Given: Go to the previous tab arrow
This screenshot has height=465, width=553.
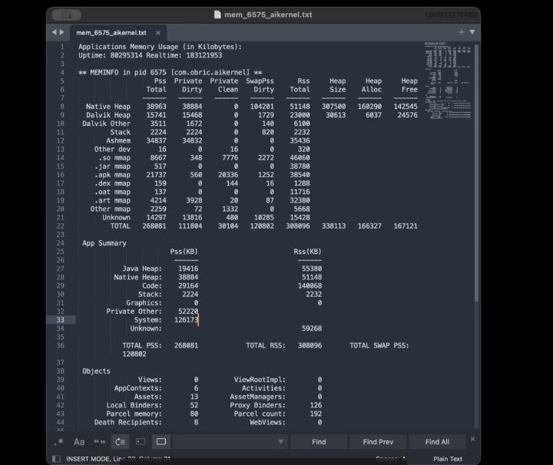Looking at the screenshot, I should [54, 32].
